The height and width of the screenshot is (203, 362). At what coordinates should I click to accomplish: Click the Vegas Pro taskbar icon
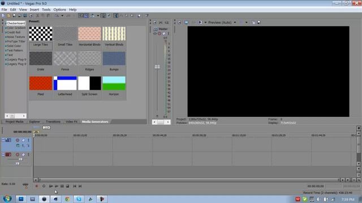[x=44, y=199]
